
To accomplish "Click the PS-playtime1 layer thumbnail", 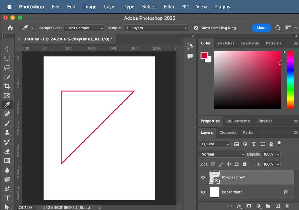I will (x=214, y=177).
